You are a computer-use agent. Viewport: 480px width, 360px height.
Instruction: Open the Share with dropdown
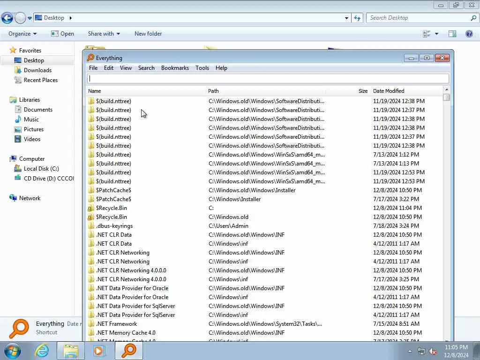tap(104, 34)
